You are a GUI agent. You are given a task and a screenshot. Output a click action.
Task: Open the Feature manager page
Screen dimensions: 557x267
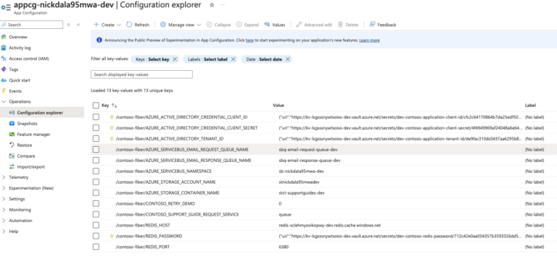click(33, 135)
